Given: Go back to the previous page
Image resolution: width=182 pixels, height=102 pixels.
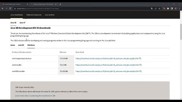Looking at the screenshot, I should (3, 8).
